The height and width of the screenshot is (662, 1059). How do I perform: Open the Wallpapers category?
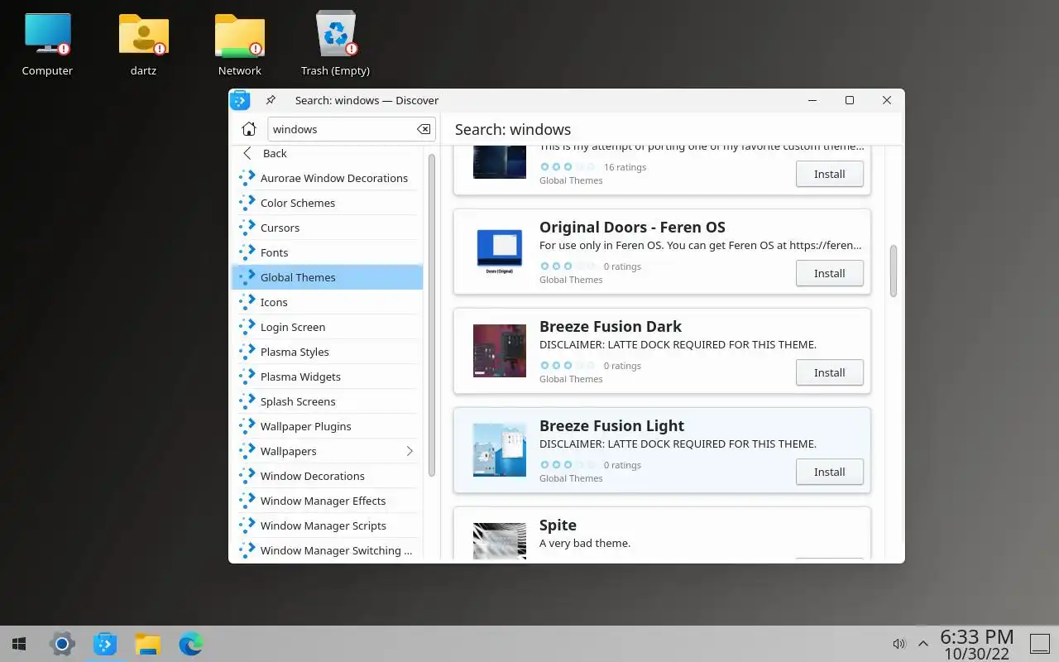(x=328, y=451)
